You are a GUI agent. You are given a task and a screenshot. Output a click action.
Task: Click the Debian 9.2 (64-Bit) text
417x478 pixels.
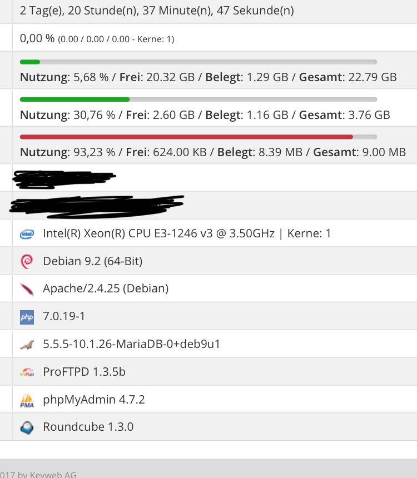click(92, 261)
